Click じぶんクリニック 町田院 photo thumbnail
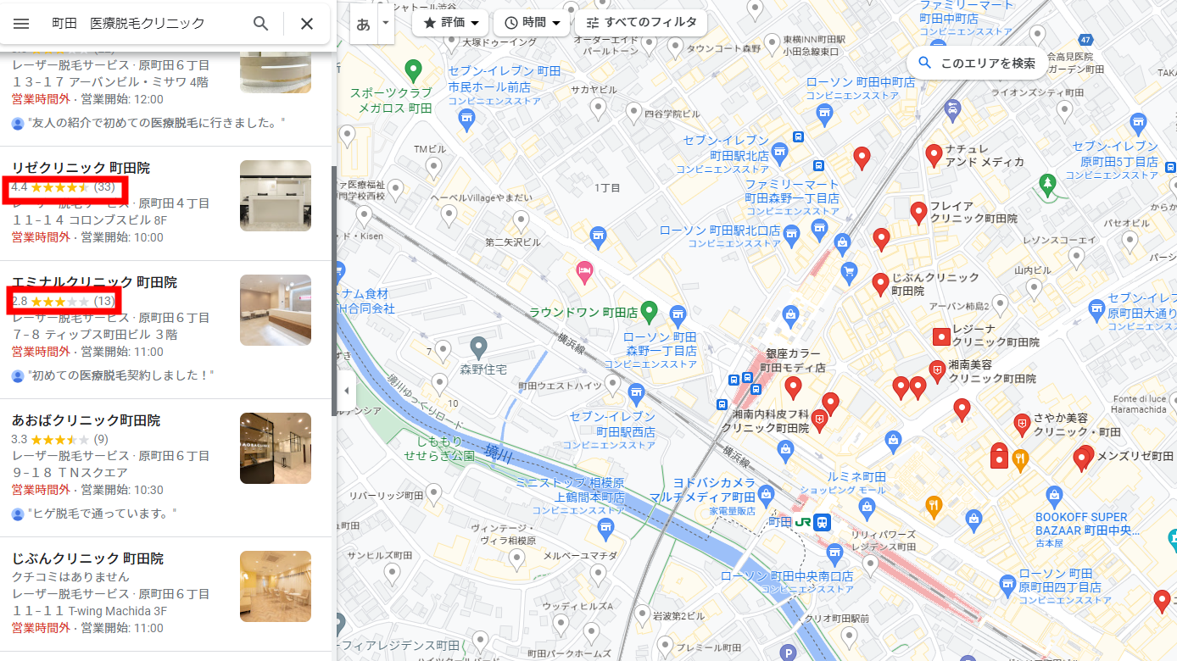This screenshot has width=1177, height=661. (x=276, y=586)
